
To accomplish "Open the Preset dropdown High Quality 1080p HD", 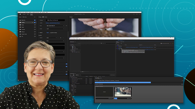I will pos(55,26).
